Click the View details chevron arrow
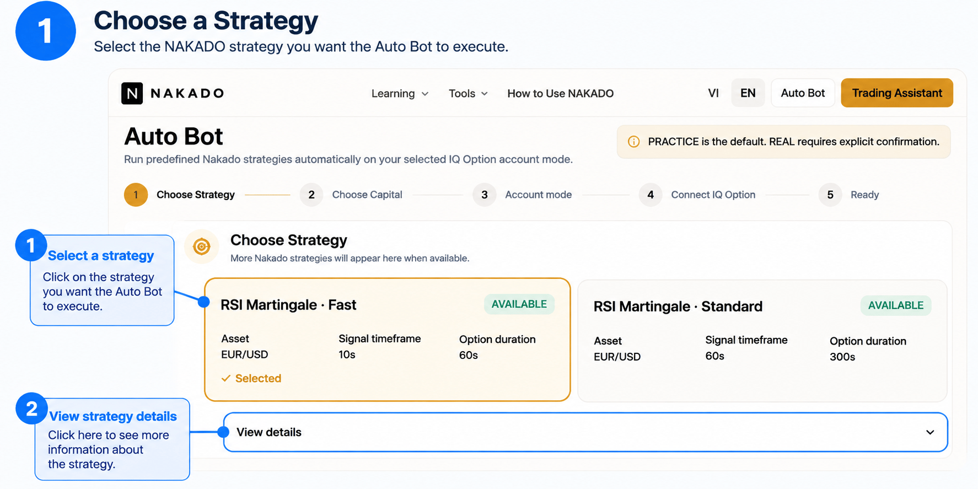 point(930,432)
